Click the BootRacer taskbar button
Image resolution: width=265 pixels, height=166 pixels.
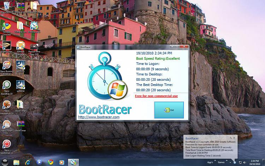[x=73, y=162]
